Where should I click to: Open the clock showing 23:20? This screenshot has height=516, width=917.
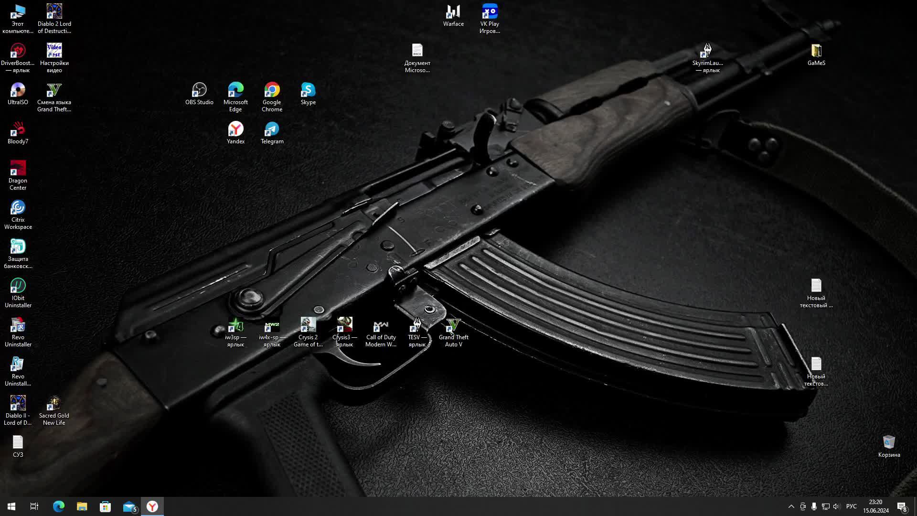(875, 506)
